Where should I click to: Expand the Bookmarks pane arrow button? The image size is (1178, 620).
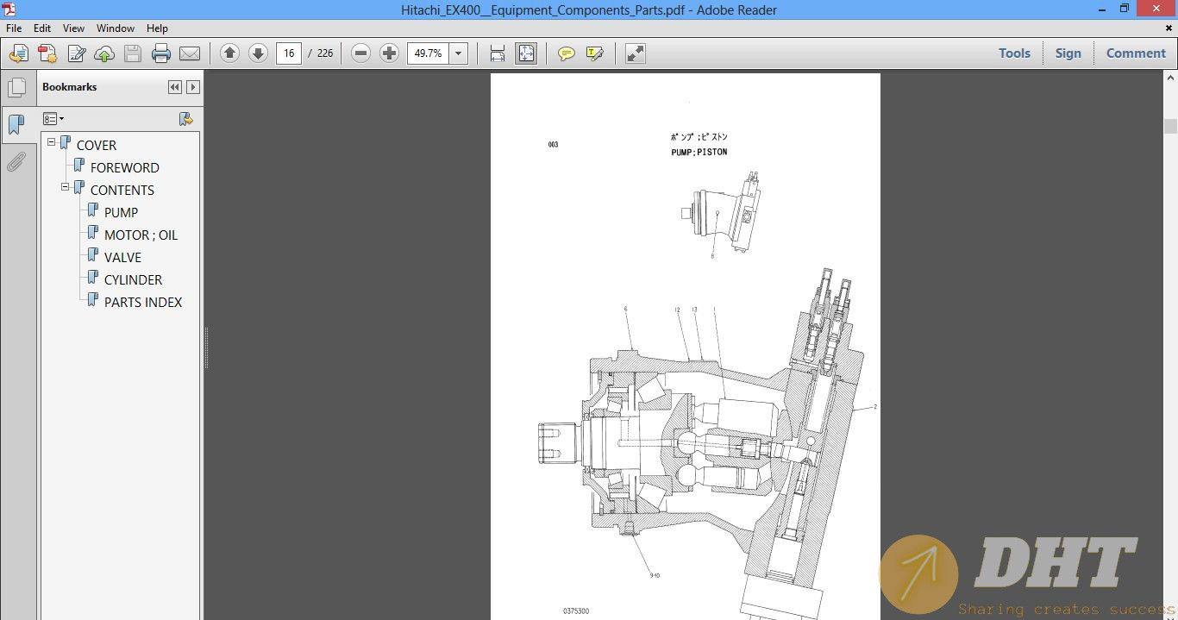(x=193, y=87)
